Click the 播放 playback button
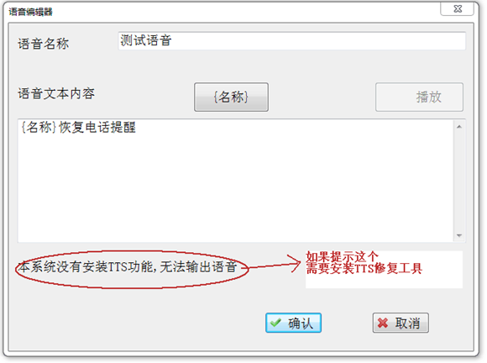 pos(419,97)
